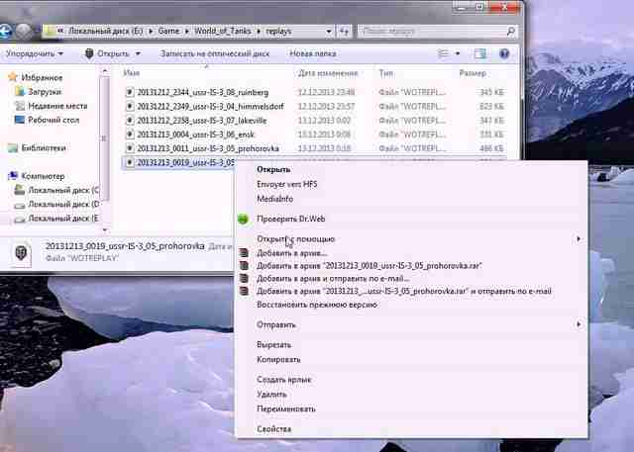Select file 20131212_2358_ussr-IS-3_07_lakeville
This screenshot has height=452, width=634.
(202, 121)
